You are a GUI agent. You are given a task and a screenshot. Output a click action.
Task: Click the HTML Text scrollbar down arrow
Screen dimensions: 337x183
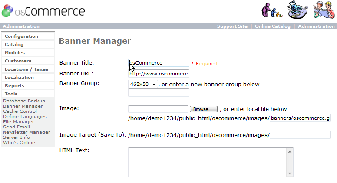[290, 173]
